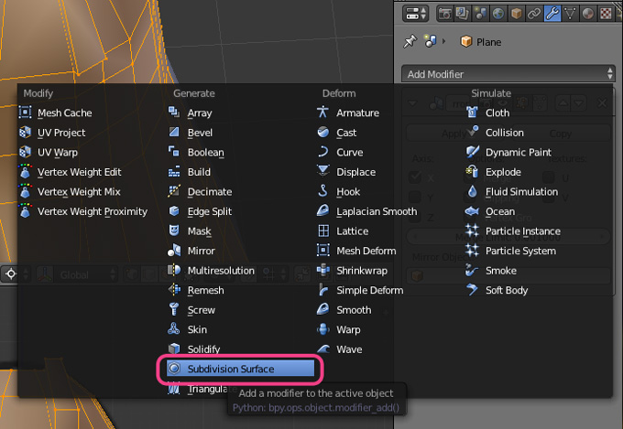Add the Warp deform modifier
The height and width of the screenshot is (429, 623).
click(x=338, y=329)
